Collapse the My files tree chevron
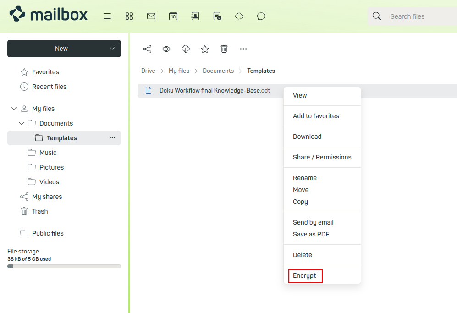 [x=14, y=109]
